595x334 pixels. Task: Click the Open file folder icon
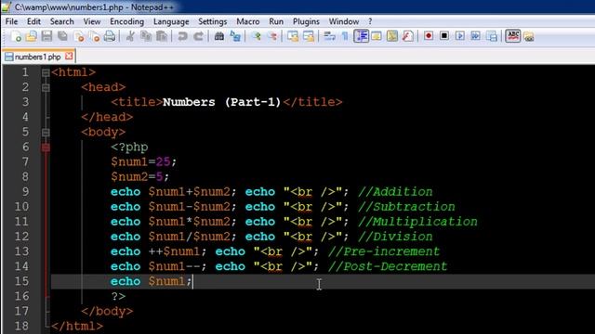point(31,36)
